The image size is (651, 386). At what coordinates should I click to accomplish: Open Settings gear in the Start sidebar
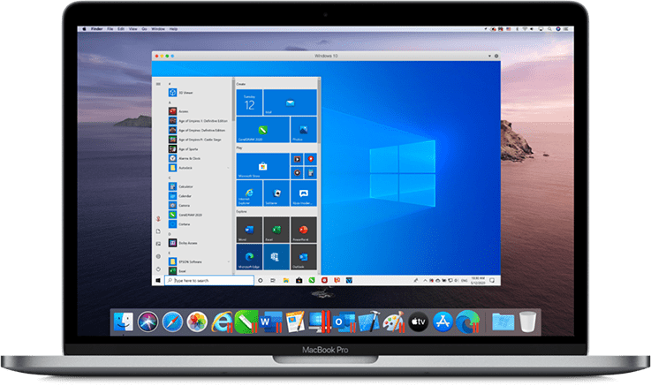(158, 256)
